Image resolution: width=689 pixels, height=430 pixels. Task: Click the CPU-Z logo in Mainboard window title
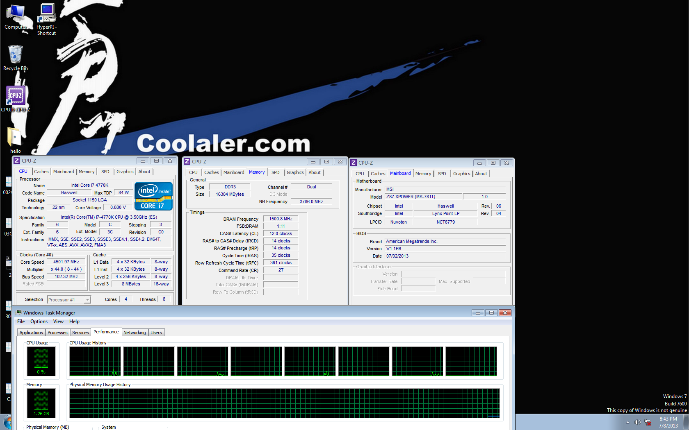(354, 163)
